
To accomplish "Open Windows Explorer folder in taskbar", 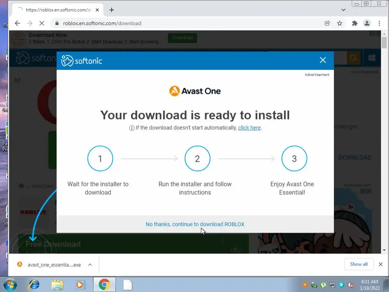I will [57, 285].
